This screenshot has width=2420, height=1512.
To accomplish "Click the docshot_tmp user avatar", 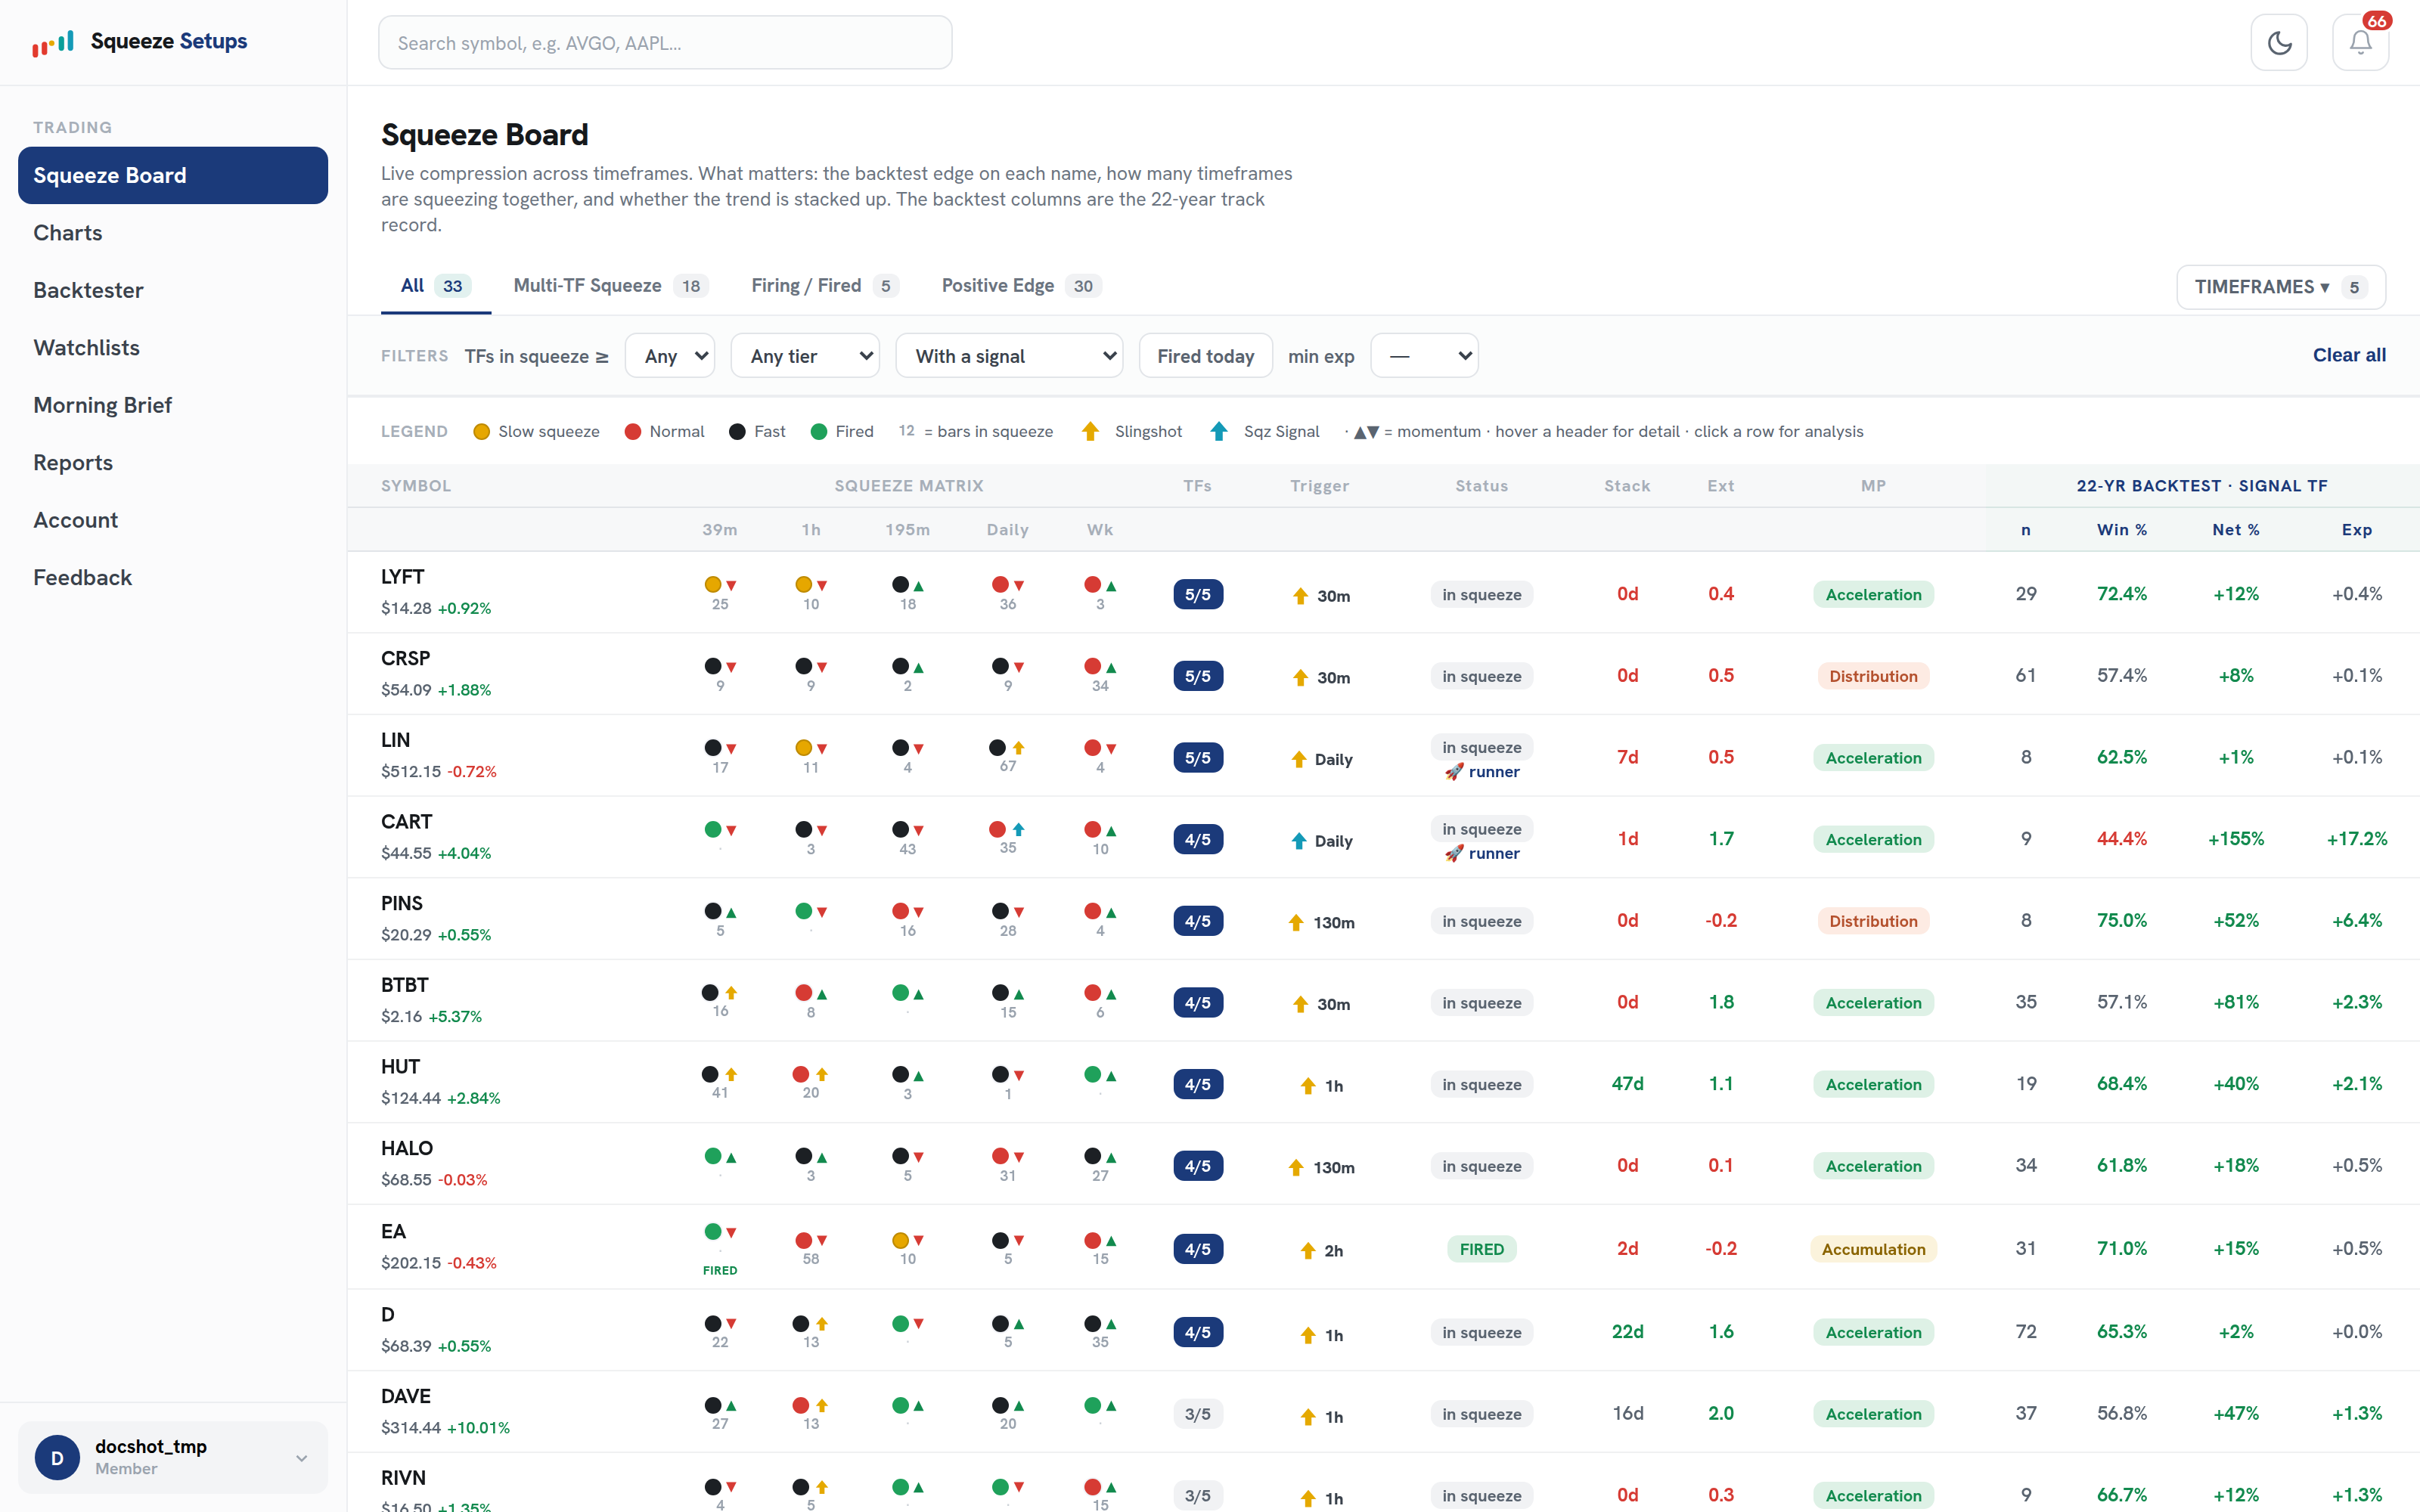I will (x=57, y=1457).
